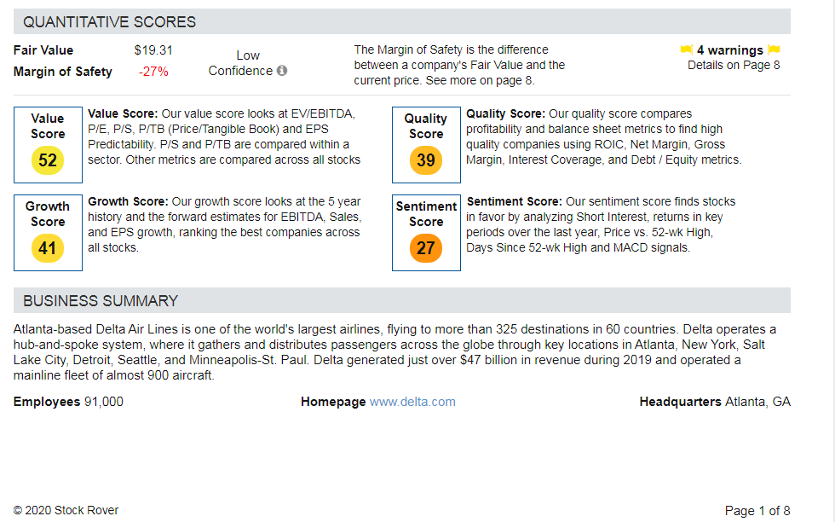Click the yellow flag right of 4 warnings
The width and height of the screenshot is (835, 522).
point(775,50)
